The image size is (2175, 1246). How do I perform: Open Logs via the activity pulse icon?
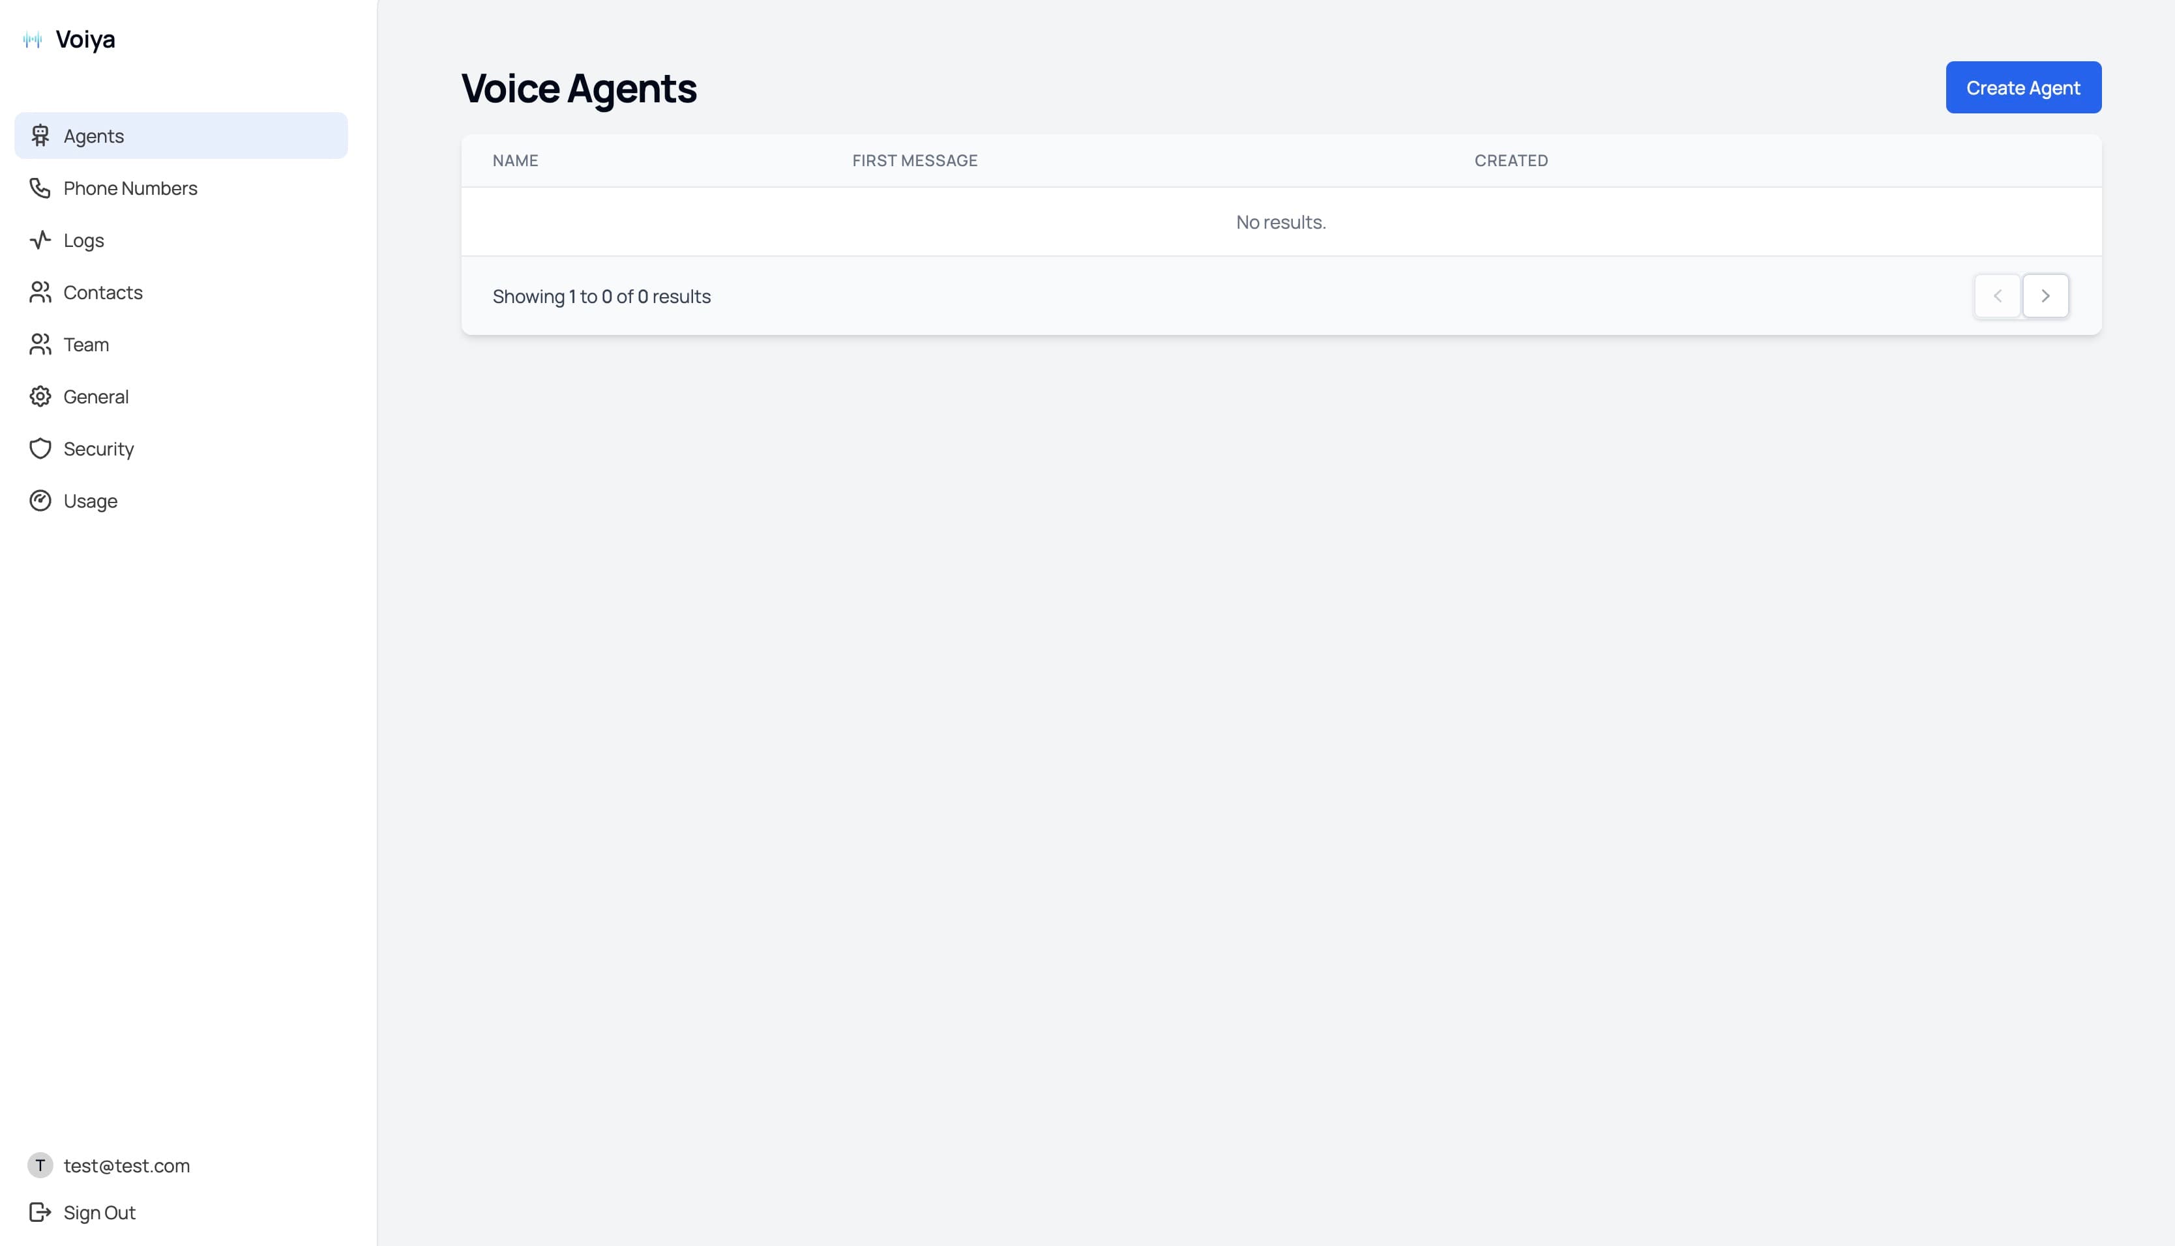click(x=40, y=240)
